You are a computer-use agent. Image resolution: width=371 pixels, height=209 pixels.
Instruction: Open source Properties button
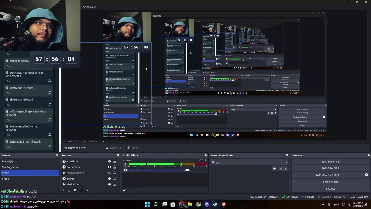tap(113, 148)
